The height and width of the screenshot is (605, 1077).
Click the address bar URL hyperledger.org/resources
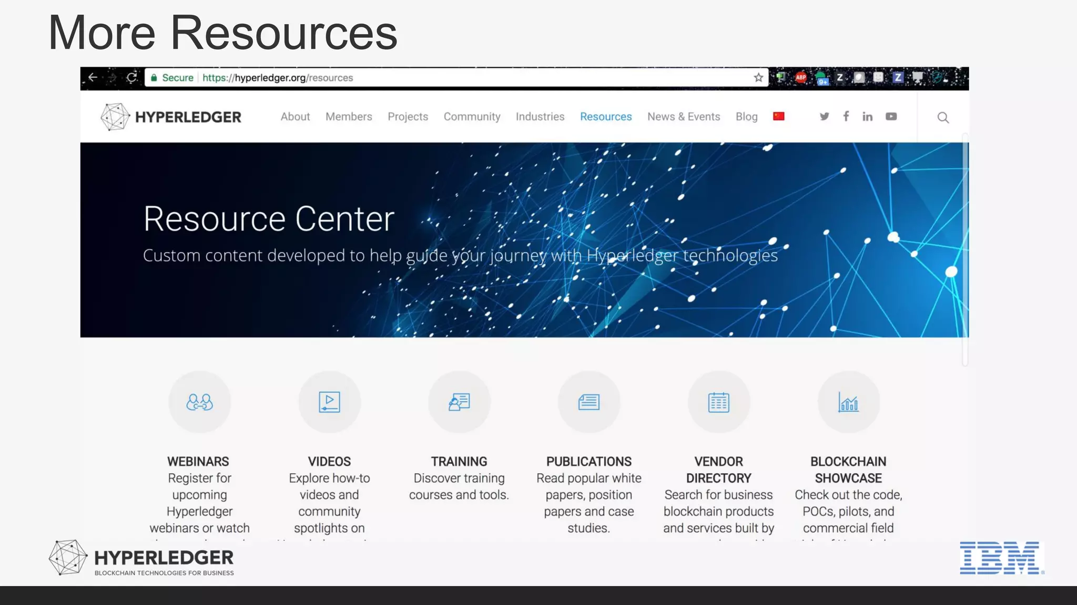coord(278,78)
